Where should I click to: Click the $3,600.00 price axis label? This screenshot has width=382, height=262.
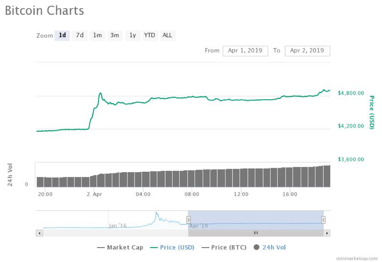click(351, 160)
